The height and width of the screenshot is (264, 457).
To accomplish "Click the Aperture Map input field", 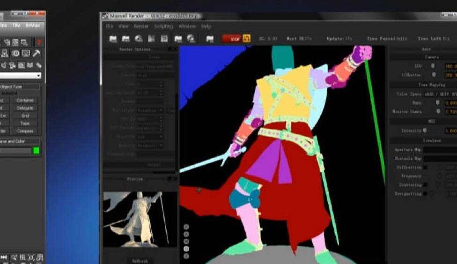I will (x=440, y=150).
